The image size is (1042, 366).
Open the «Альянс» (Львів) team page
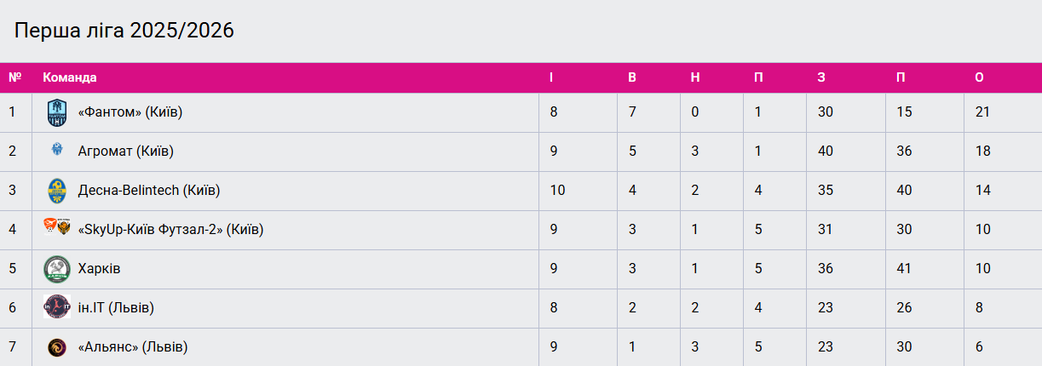(133, 347)
